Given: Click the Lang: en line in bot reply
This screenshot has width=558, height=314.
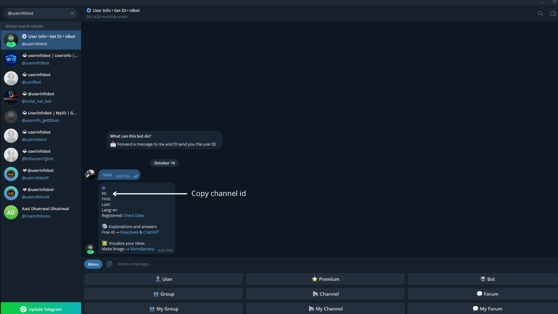Looking at the screenshot, I should pyautogui.click(x=110, y=210).
